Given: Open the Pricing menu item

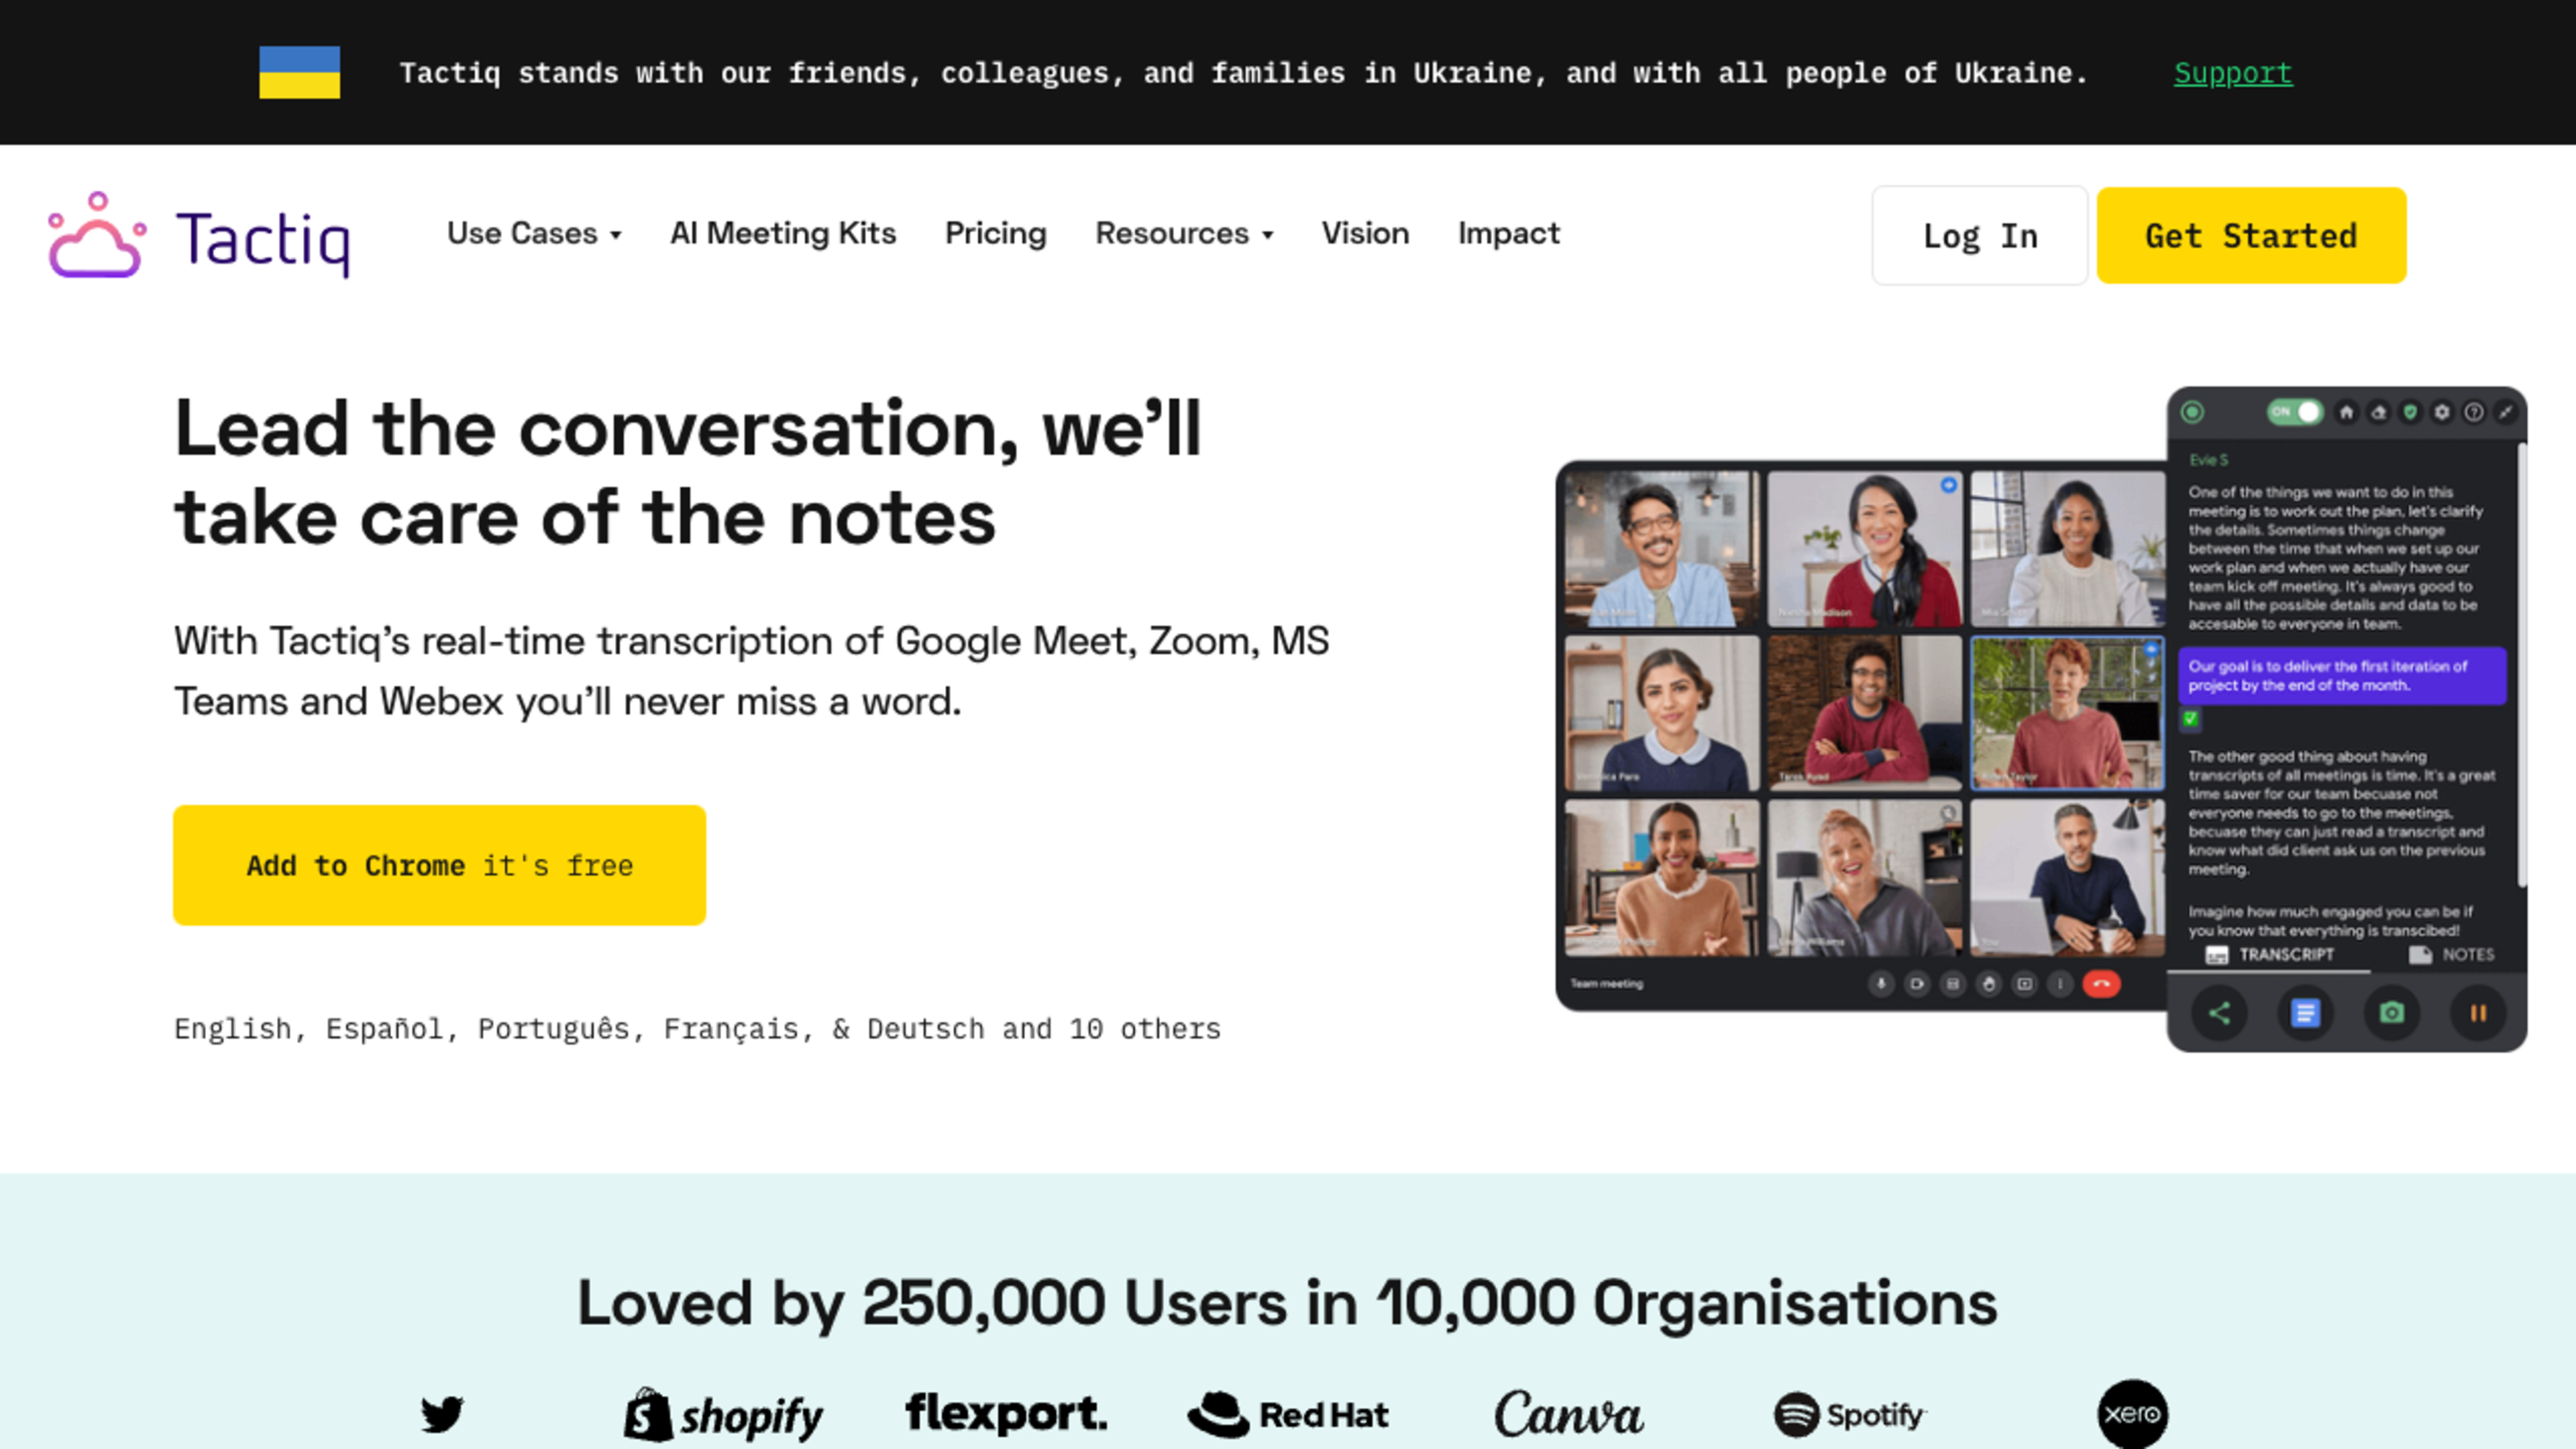Looking at the screenshot, I should (x=995, y=234).
